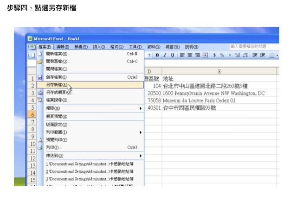Toggle Underline formatting in the toolbar

click(x=172, y=55)
